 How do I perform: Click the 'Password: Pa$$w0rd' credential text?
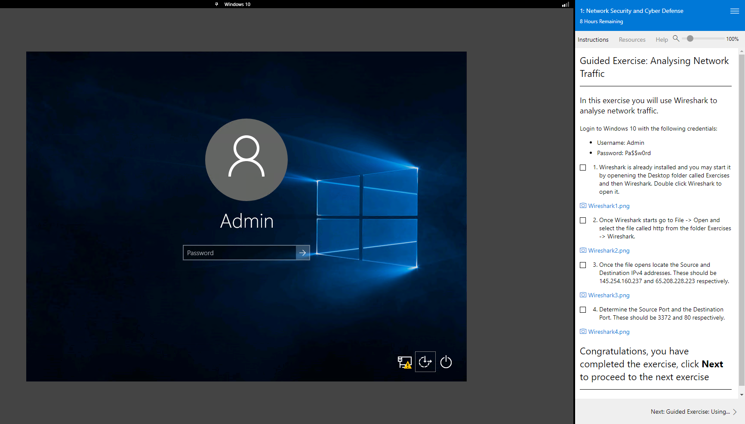click(624, 153)
